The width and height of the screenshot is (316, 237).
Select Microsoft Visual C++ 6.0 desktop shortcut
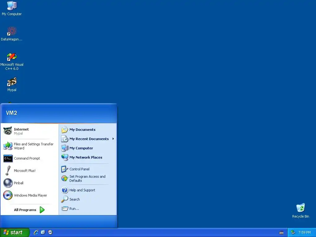[12, 61]
